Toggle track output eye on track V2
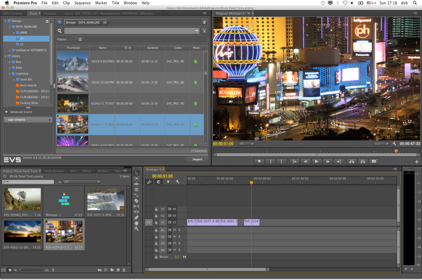422x280 pixels. coord(174,216)
